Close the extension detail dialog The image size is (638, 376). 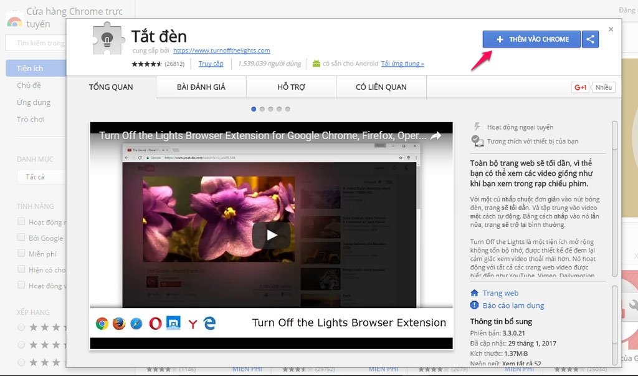(611, 29)
